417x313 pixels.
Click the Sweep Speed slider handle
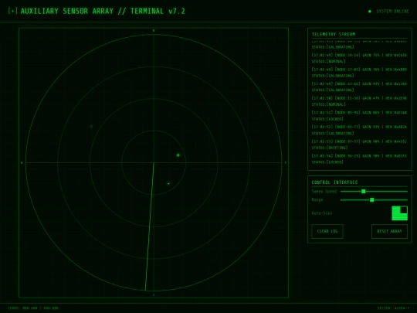point(363,192)
